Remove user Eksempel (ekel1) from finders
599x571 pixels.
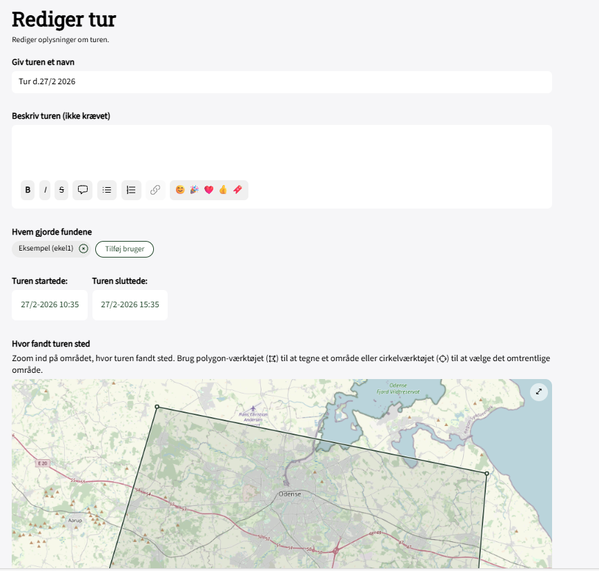(x=84, y=249)
